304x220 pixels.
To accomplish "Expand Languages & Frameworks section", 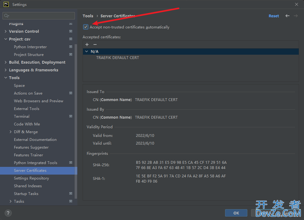I will [6, 70].
